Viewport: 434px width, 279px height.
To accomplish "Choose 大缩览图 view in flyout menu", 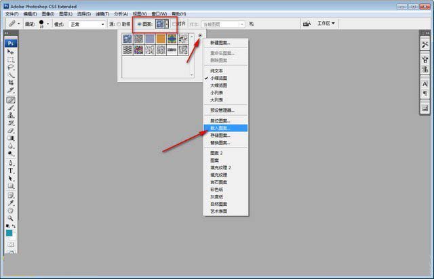I will (226, 85).
